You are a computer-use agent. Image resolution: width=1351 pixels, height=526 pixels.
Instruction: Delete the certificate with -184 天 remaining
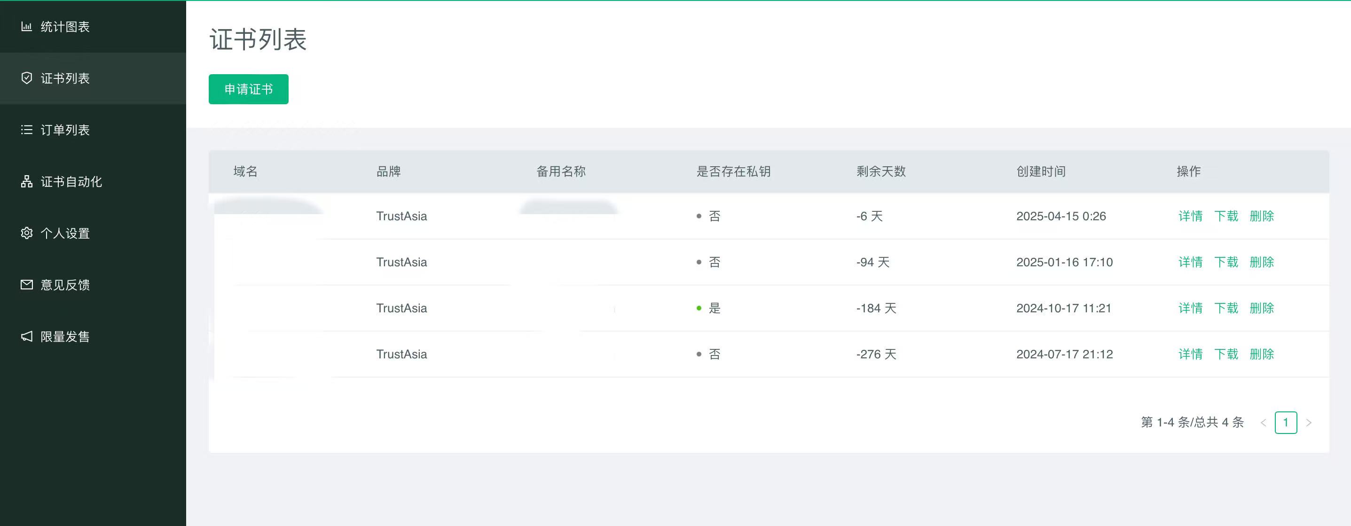[x=1262, y=308]
